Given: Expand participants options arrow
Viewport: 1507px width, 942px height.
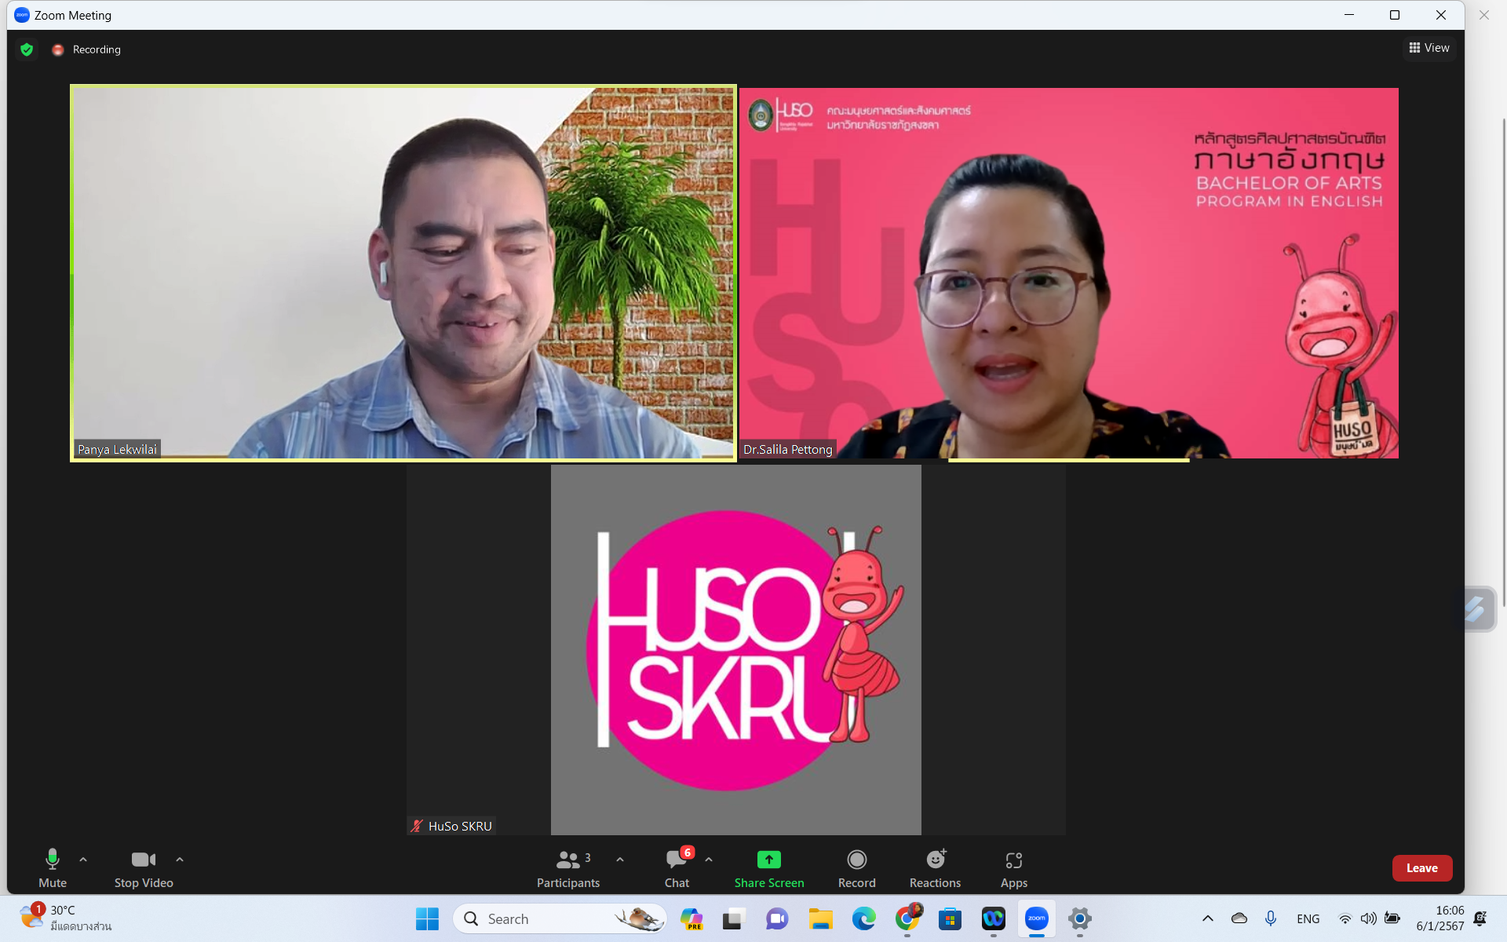Looking at the screenshot, I should click(620, 860).
